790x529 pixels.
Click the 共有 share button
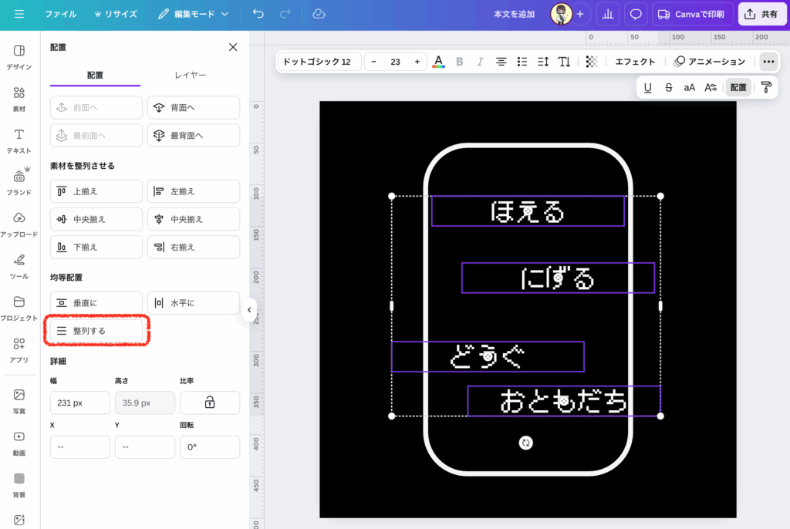click(x=761, y=14)
